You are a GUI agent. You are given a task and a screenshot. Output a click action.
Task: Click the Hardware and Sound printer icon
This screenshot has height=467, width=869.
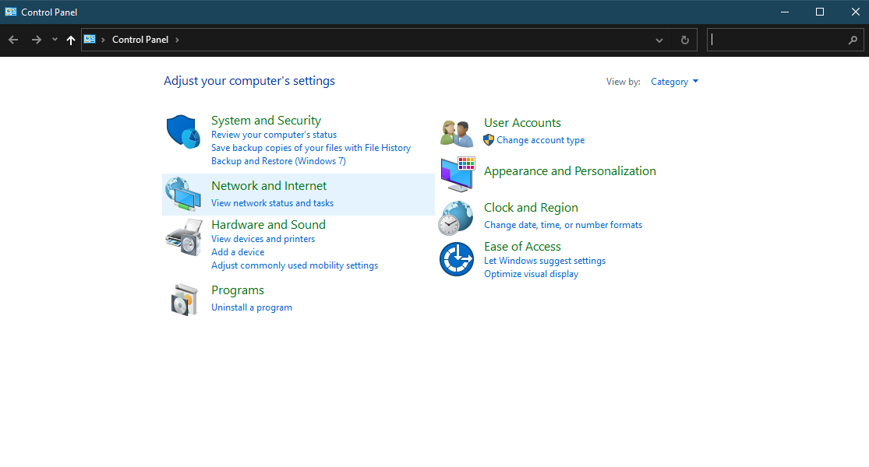click(184, 237)
